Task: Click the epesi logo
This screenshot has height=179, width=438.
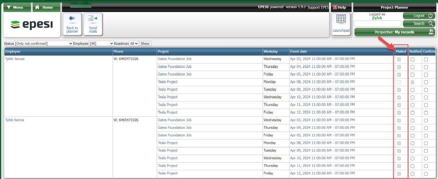Action: coord(32,25)
